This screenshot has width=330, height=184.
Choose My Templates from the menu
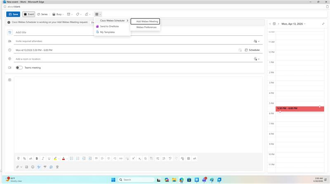tap(112, 32)
